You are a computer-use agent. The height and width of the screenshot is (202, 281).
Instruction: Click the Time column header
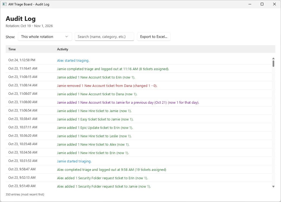pos(12,49)
